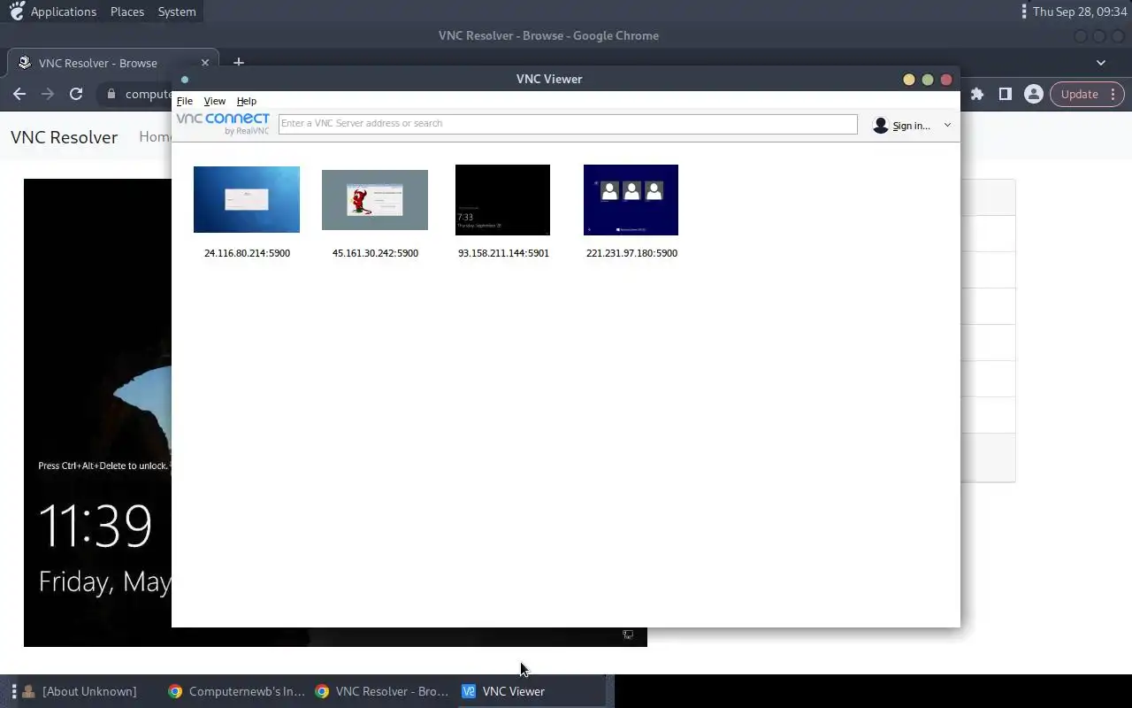
Task: Click the Sign in button in VNC Viewer
Action: pyautogui.click(x=911, y=126)
